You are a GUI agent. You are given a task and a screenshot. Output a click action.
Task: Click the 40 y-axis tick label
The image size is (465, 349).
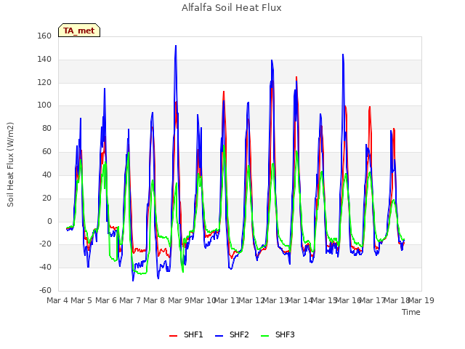(46, 174)
